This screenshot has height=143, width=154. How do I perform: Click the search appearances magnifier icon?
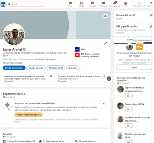click(76, 141)
